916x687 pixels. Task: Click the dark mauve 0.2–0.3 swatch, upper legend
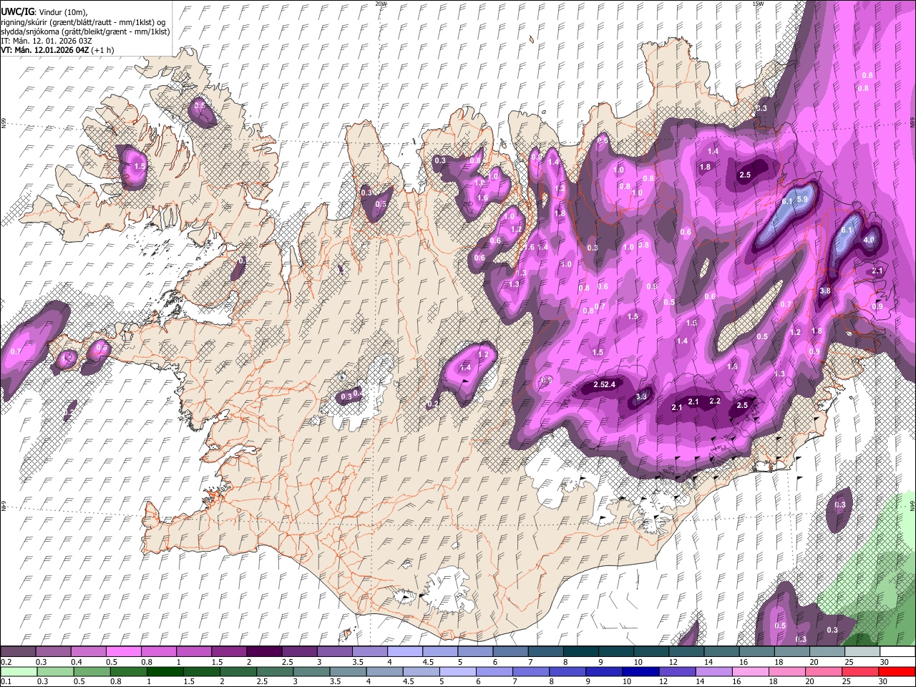[x=19, y=652]
